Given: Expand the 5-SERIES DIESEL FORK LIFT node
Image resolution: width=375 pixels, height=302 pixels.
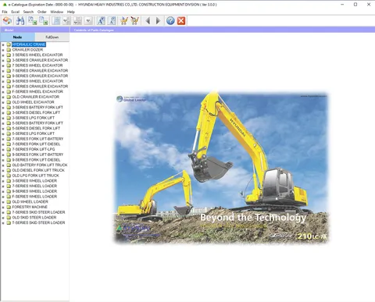Looking at the screenshot, I should [x=3, y=129].
